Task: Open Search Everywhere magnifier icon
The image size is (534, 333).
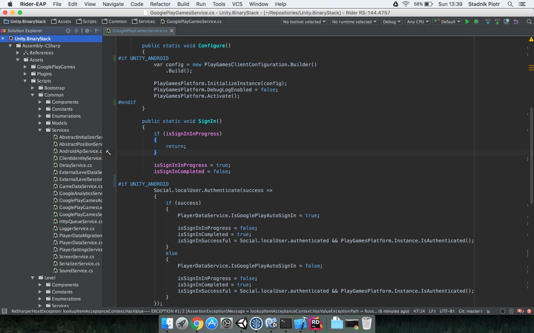Action: click(x=528, y=21)
